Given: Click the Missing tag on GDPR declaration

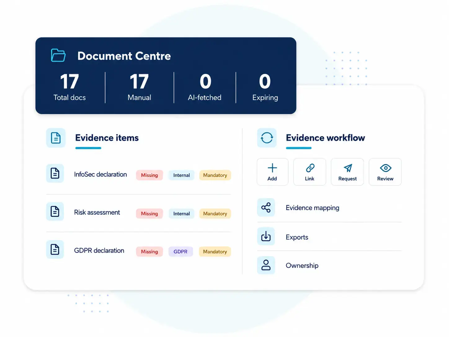Looking at the screenshot, I should coord(149,251).
